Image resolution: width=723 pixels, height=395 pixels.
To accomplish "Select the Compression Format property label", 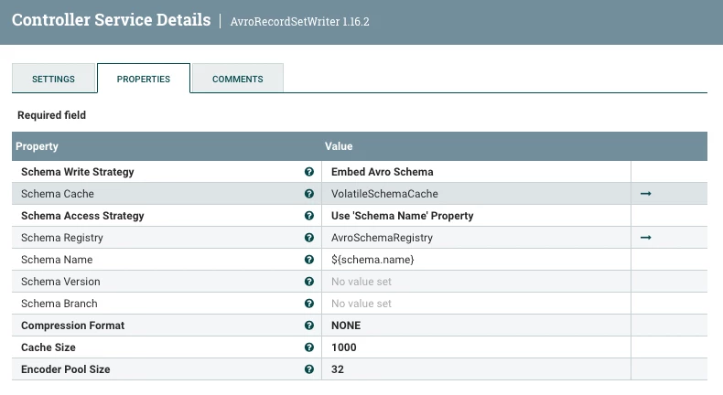I will point(73,326).
